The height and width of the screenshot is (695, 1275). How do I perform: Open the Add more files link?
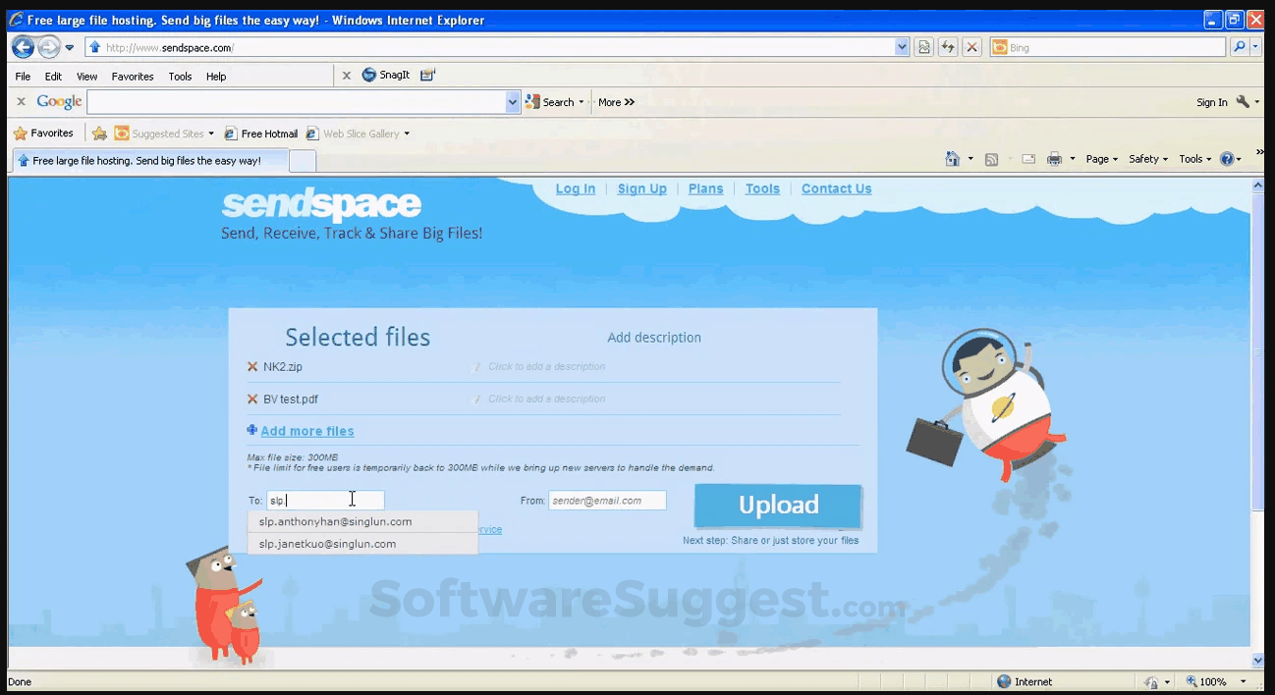click(x=306, y=431)
